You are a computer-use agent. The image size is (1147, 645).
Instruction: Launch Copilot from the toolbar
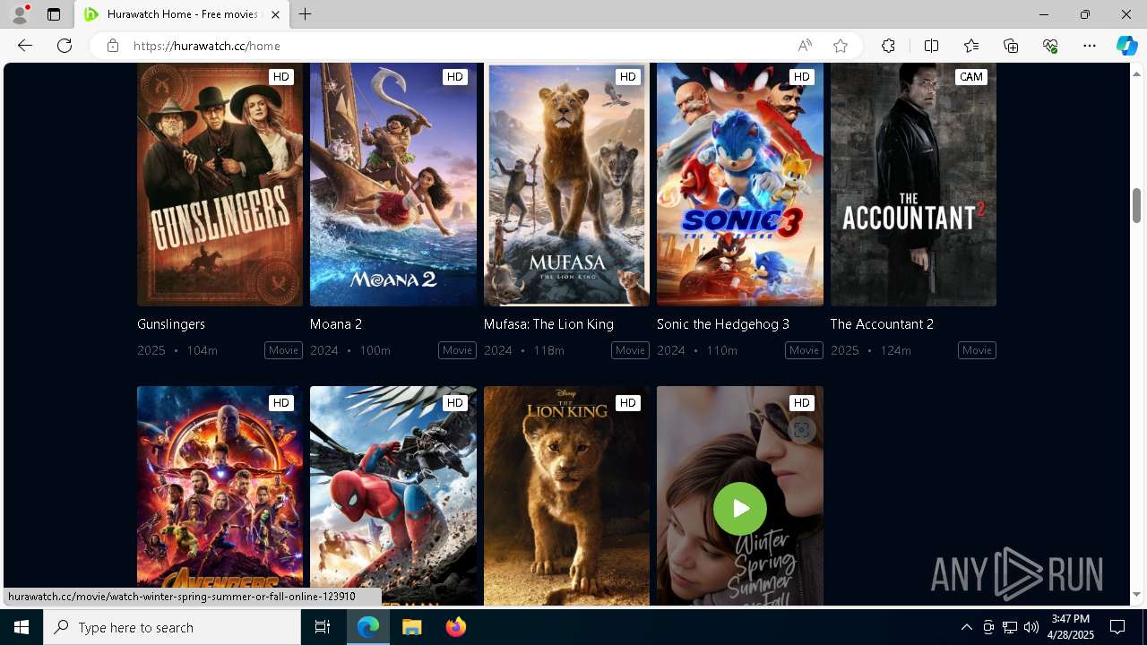[x=1126, y=46]
